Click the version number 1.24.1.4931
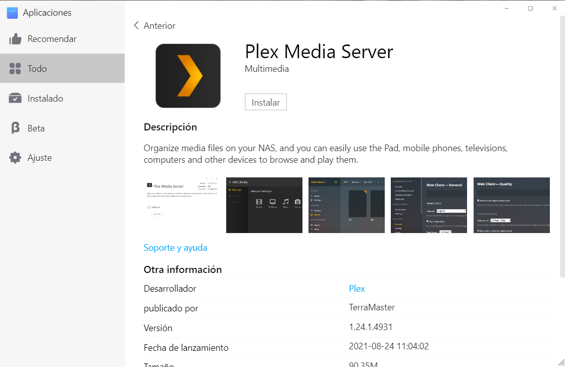This screenshot has height=367, width=565. 371,327
